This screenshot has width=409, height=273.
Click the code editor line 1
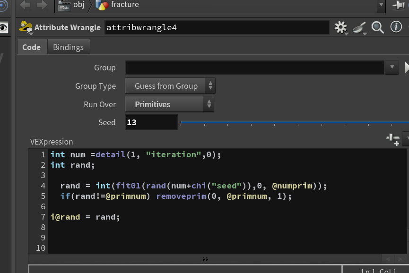coord(135,154)
